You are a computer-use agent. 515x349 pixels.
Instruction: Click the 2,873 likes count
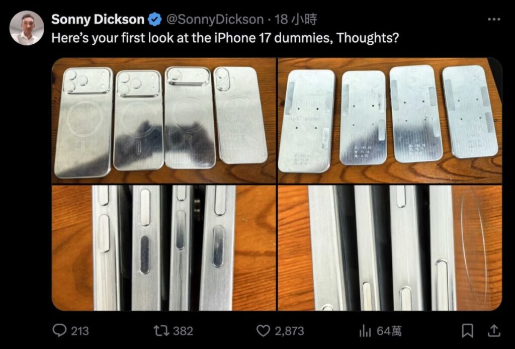[x=289, y=331]
